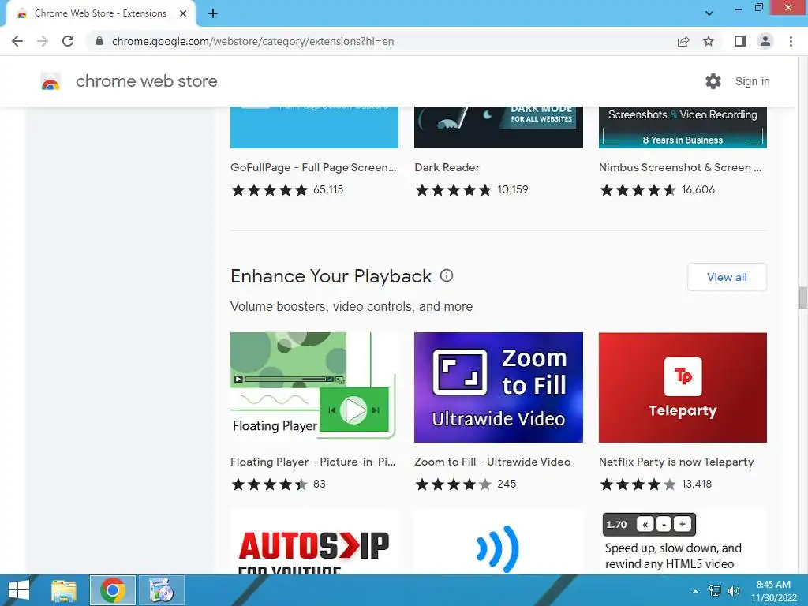The height and width of the screenshot is (606, 808).
Task: Show hidden system tray icons
Action: point(695,591)
